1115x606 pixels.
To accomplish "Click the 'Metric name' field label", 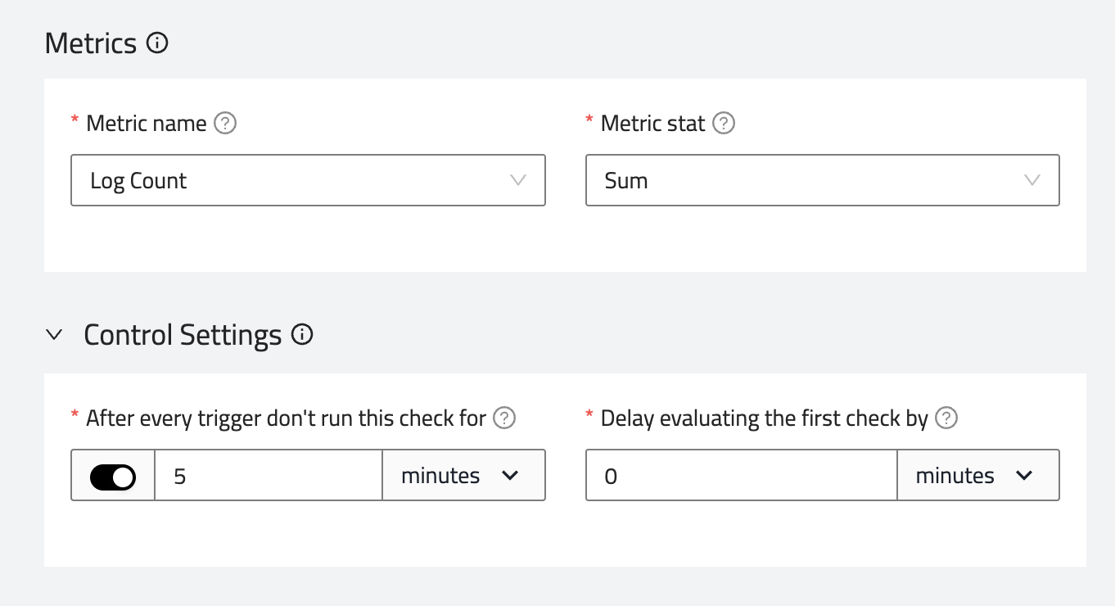I will click(x=146, y=124).
